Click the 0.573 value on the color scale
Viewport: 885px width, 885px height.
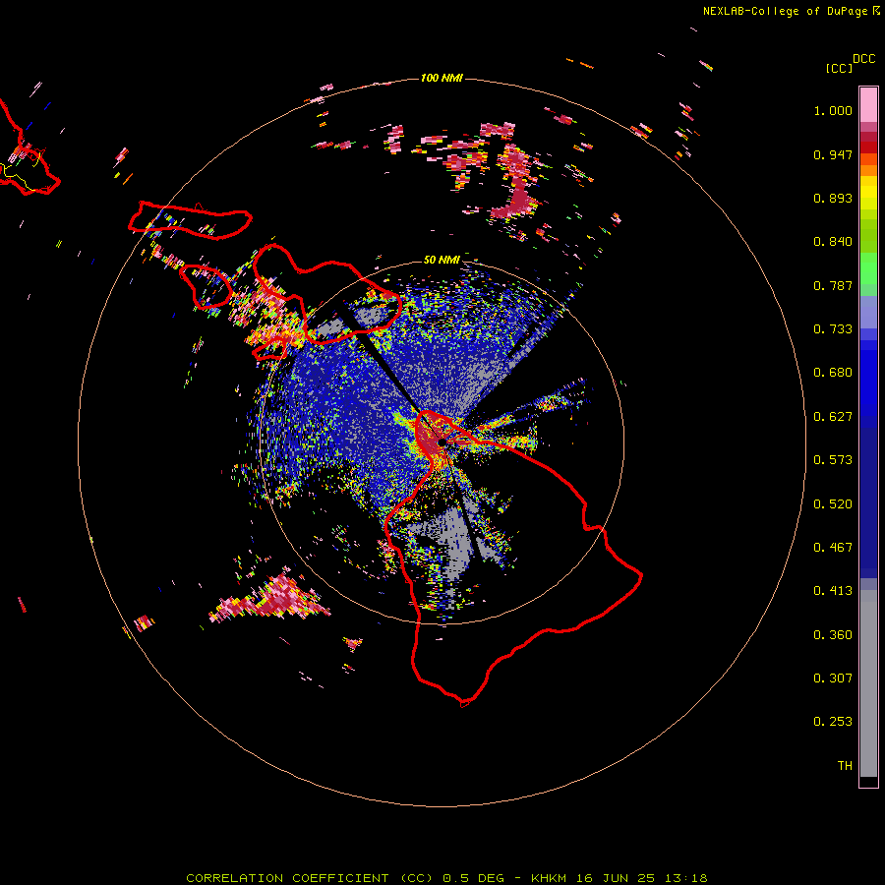coord(833,460)
